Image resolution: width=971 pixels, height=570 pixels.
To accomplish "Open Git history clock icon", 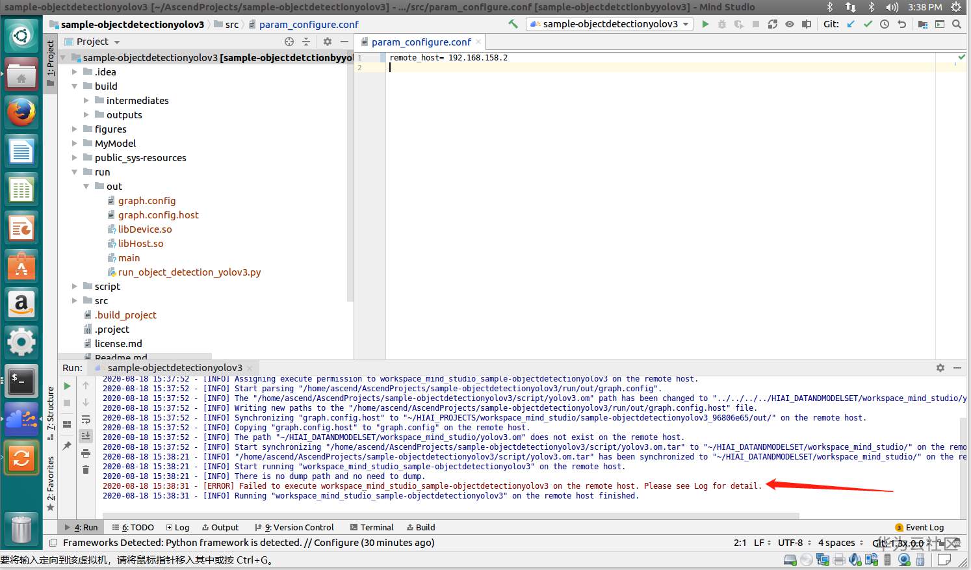I will [885, 24].
